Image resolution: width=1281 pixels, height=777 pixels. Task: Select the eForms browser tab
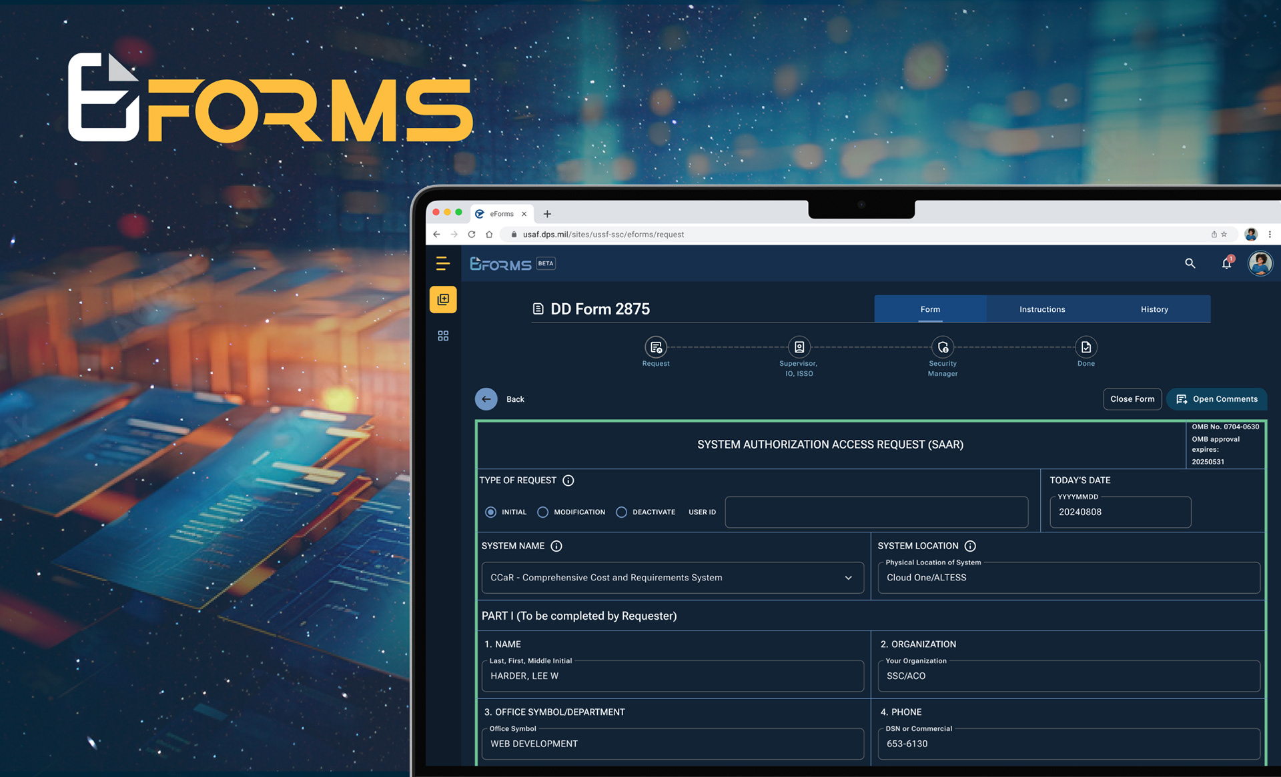click(x=502, y=214)
